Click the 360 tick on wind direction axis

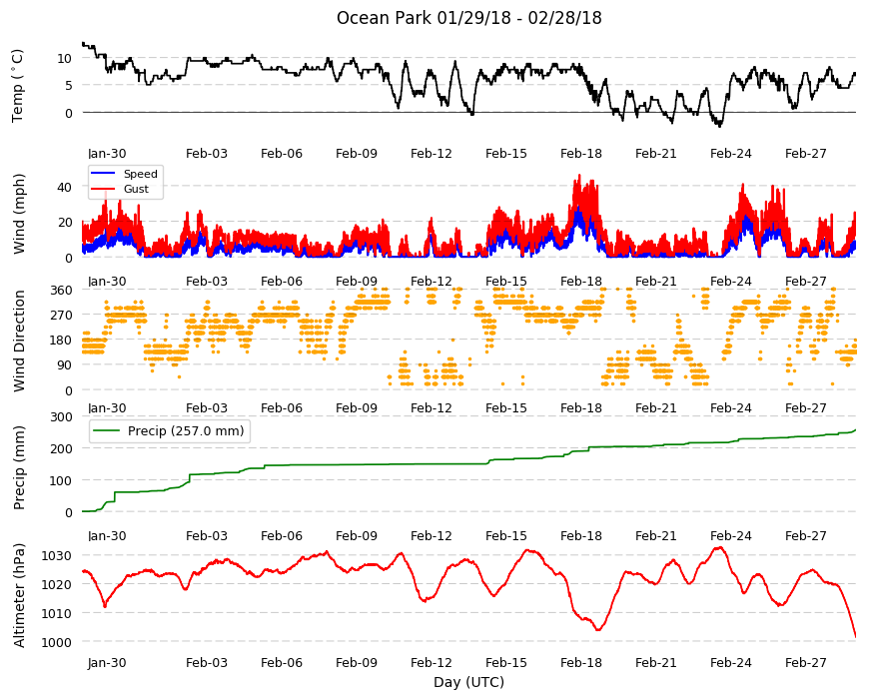tap(61, 290)
